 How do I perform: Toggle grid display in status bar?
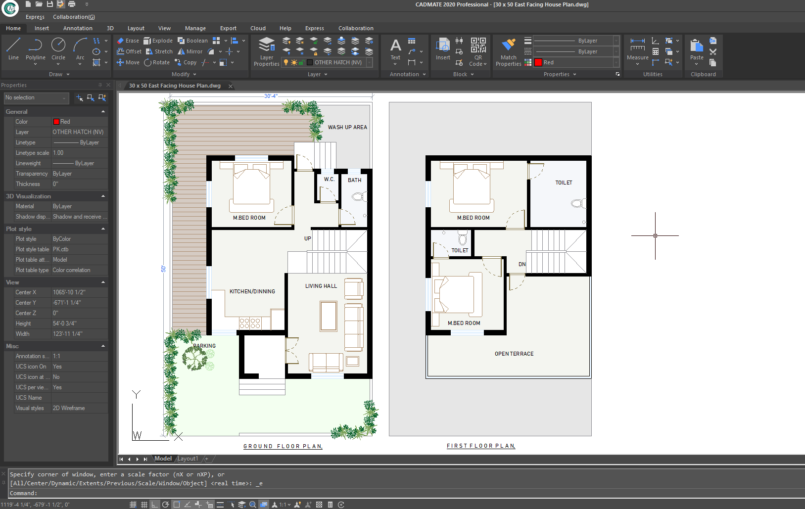(144, 505)
